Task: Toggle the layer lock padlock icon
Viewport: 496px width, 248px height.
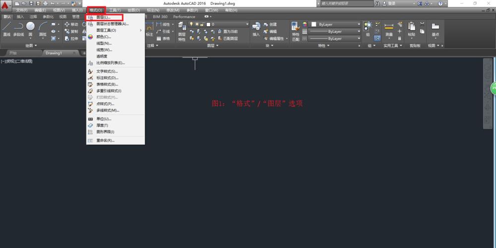Action: (202, 24)
